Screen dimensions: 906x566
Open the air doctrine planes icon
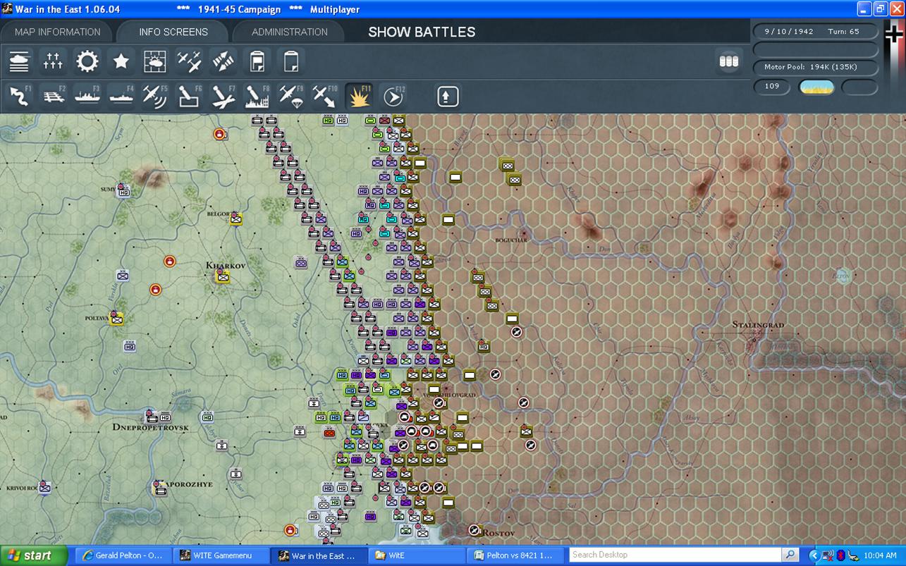tap(189, 61)
